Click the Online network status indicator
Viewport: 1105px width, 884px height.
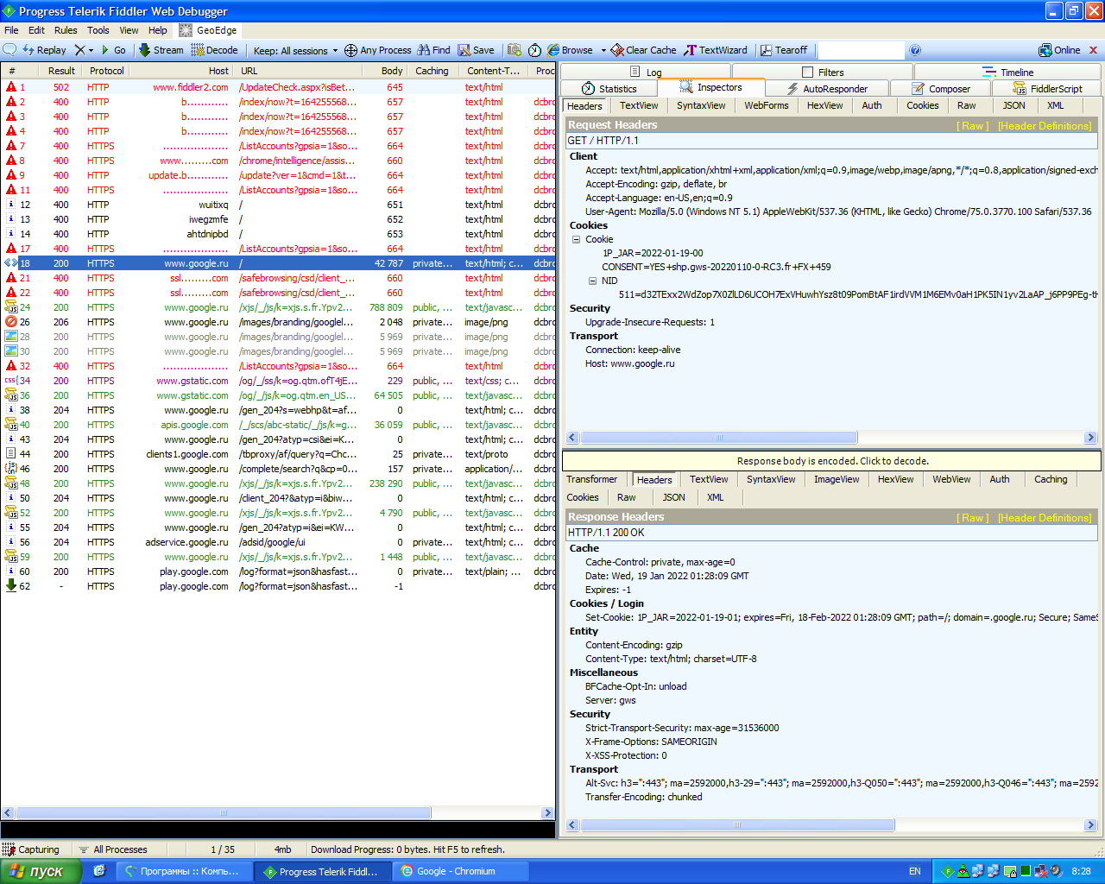pos(1059,50)
